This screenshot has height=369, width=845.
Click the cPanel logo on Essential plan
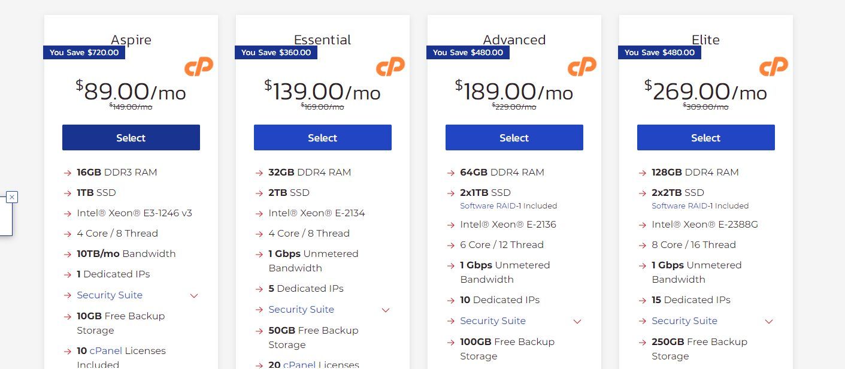(x=390, y=66)
